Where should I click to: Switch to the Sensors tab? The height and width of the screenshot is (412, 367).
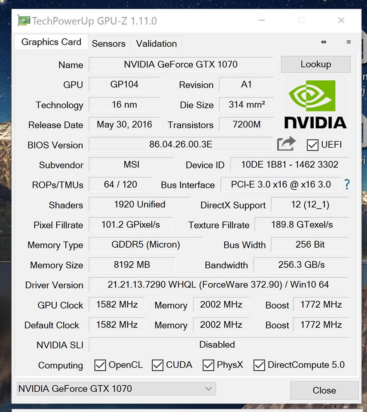[x=109, y=43]
